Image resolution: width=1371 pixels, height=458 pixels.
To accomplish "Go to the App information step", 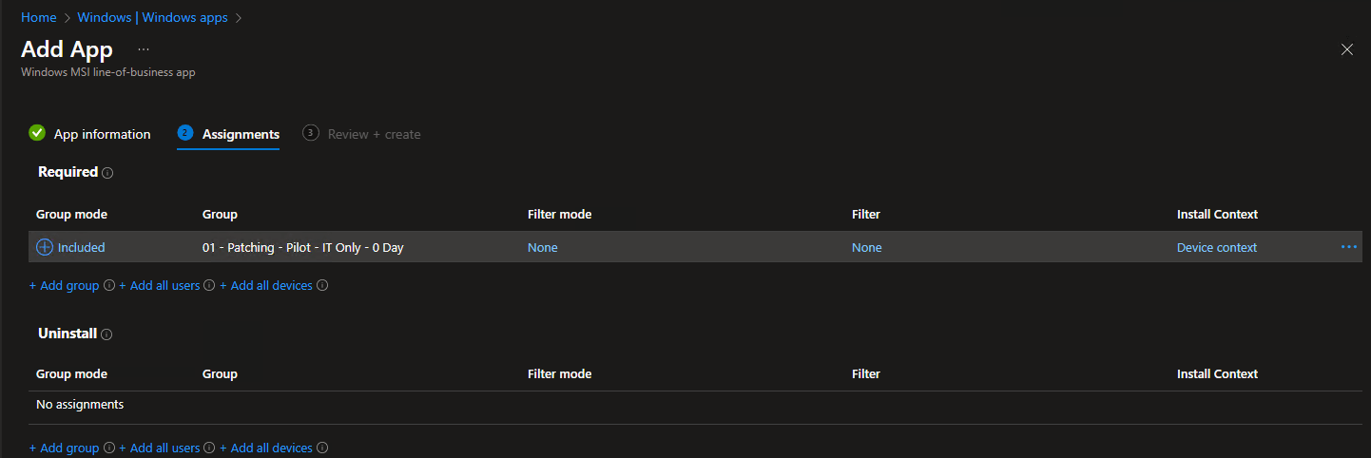I will (89, 134).
